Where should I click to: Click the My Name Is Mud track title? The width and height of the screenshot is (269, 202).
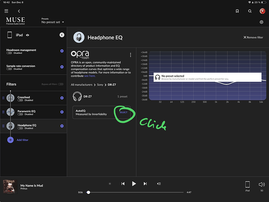[x=32, y=185]
